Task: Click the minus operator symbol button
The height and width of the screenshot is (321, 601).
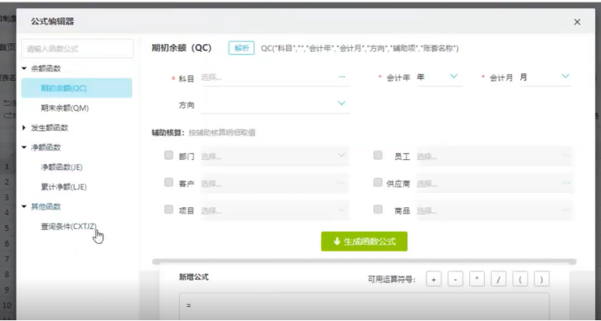Action: tap(454, 279)
